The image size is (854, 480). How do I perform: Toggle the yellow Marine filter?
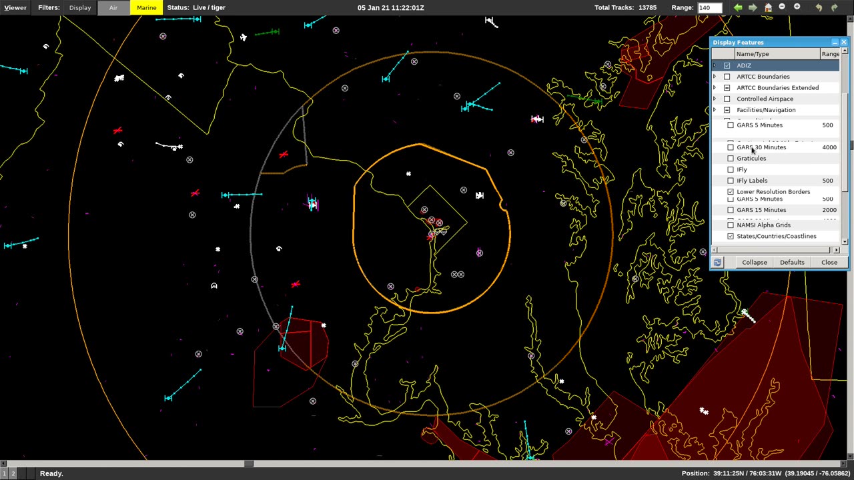[146, 7]
